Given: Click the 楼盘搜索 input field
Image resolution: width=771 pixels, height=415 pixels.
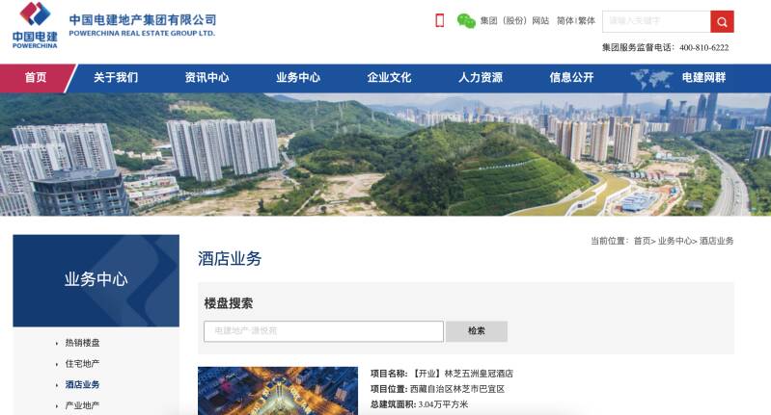Looking at the screenshot, I should pyautogui.click(x=323, y=331).
